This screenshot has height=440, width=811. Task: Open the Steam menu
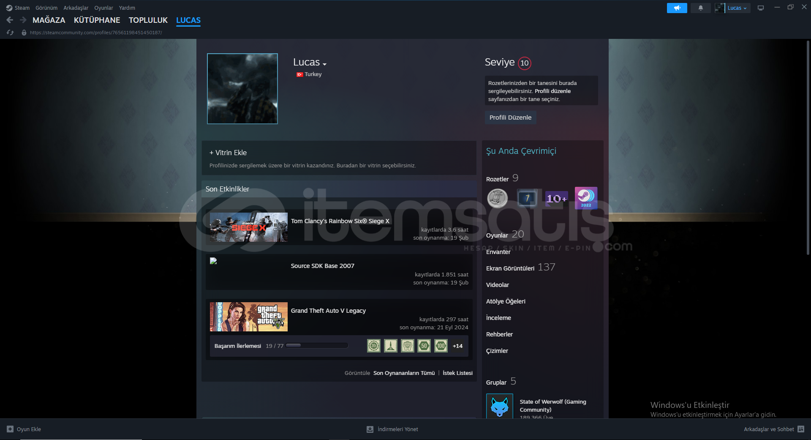click(x=22, y=8)
